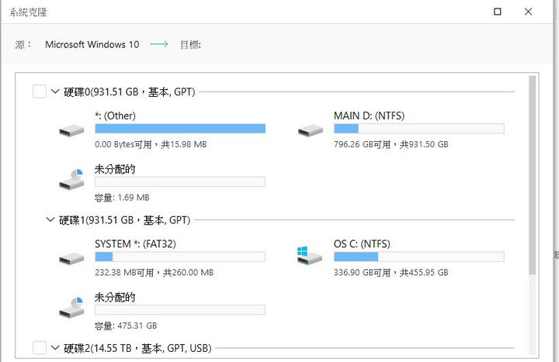Select the unallocated 1.69 MB pie-chart drive icon

[x=71, y=179]
